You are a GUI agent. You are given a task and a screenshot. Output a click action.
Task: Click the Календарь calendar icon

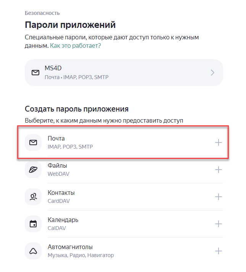33,224
